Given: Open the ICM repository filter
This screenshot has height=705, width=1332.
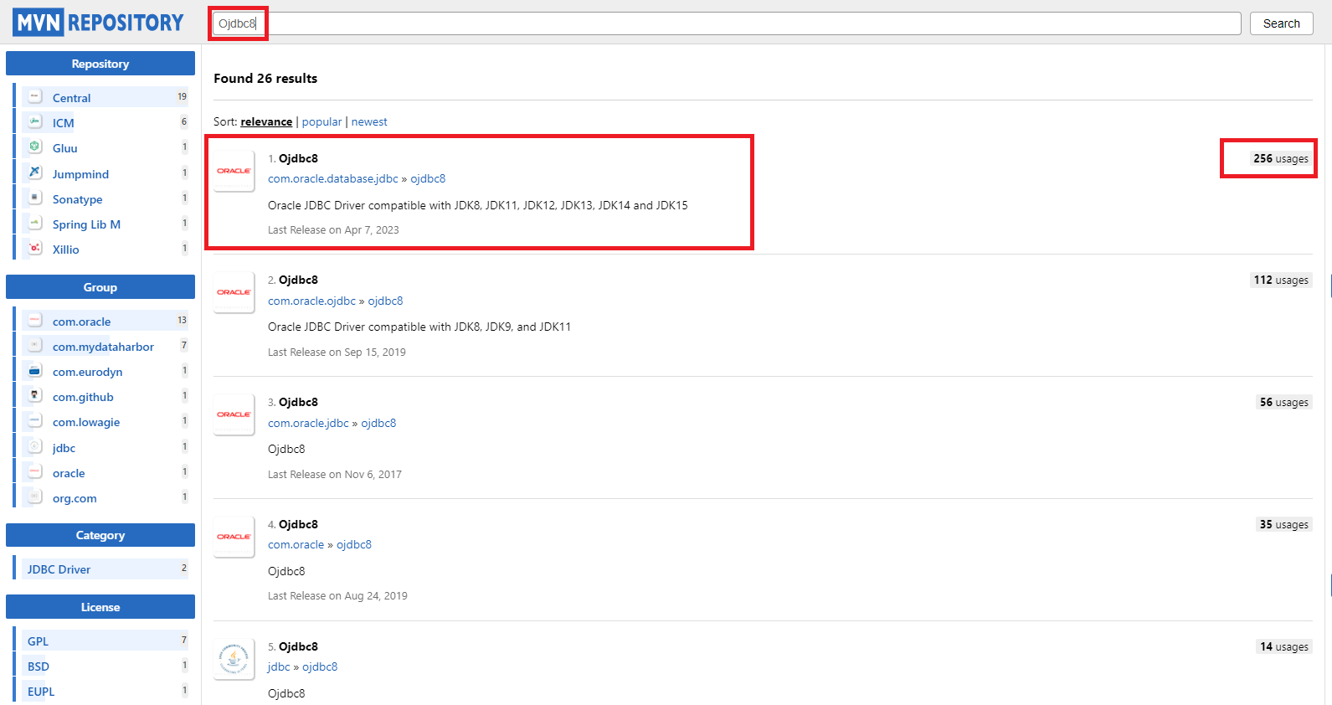Looking at the screenshot, I should coord(64,123).
